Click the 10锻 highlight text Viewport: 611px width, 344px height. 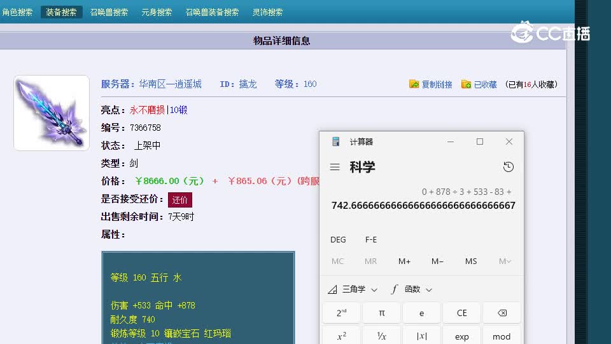tap(178, 110)
